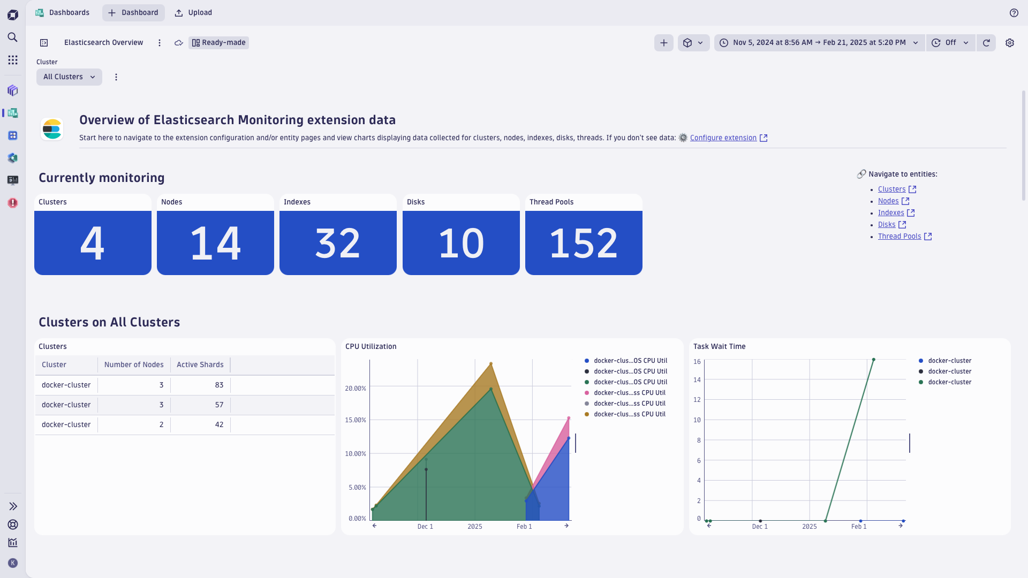This screenshot has width=1028, height=578.
Task: Click the cloud sync status icon
Action: coord(179,43)
